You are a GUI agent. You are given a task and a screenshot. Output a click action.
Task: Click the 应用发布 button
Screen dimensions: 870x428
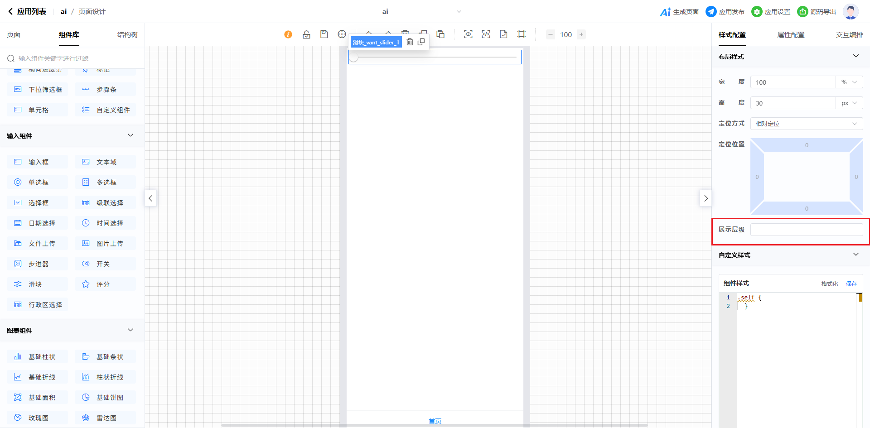(x=725, y=12)
